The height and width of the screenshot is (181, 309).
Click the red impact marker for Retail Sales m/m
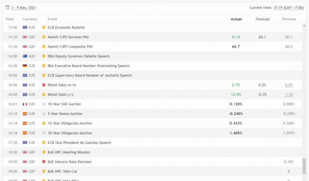44,85
